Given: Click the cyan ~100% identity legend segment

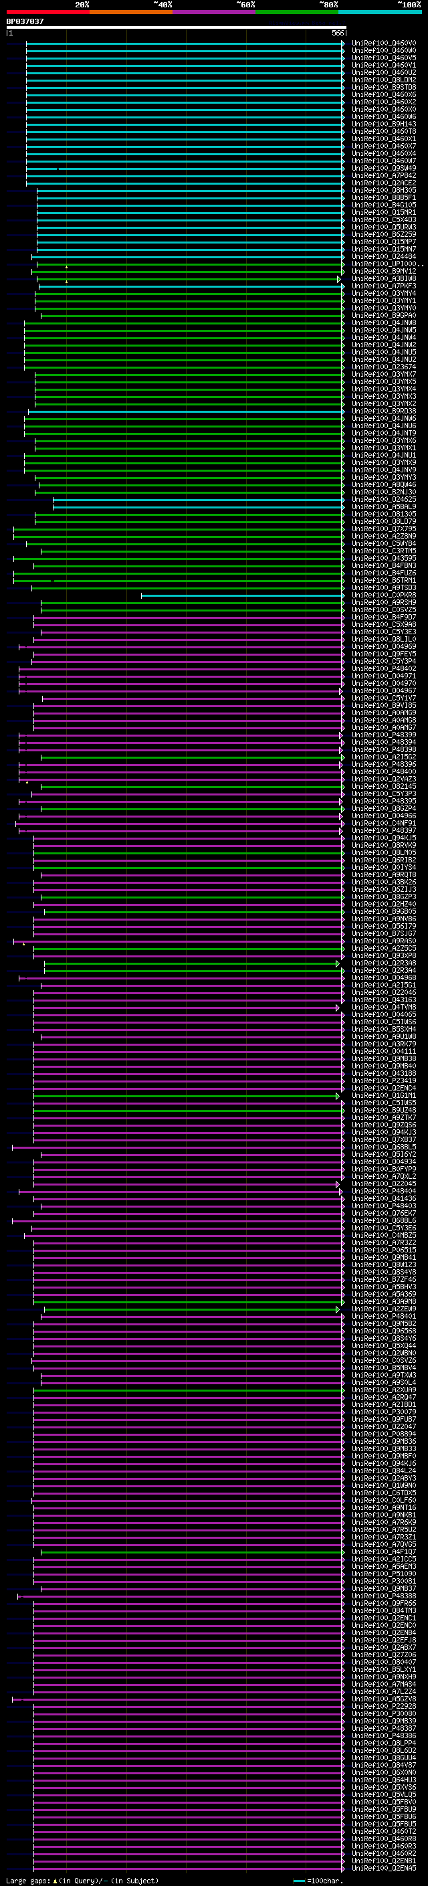Looking at the screenshot, I should coord(380,12).
